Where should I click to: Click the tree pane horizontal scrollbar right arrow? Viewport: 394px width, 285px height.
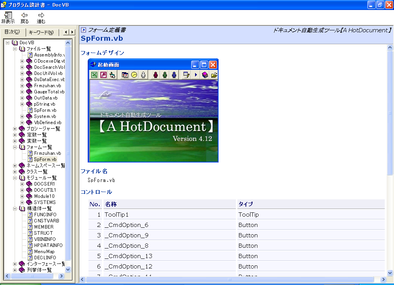tap(61, 276)
